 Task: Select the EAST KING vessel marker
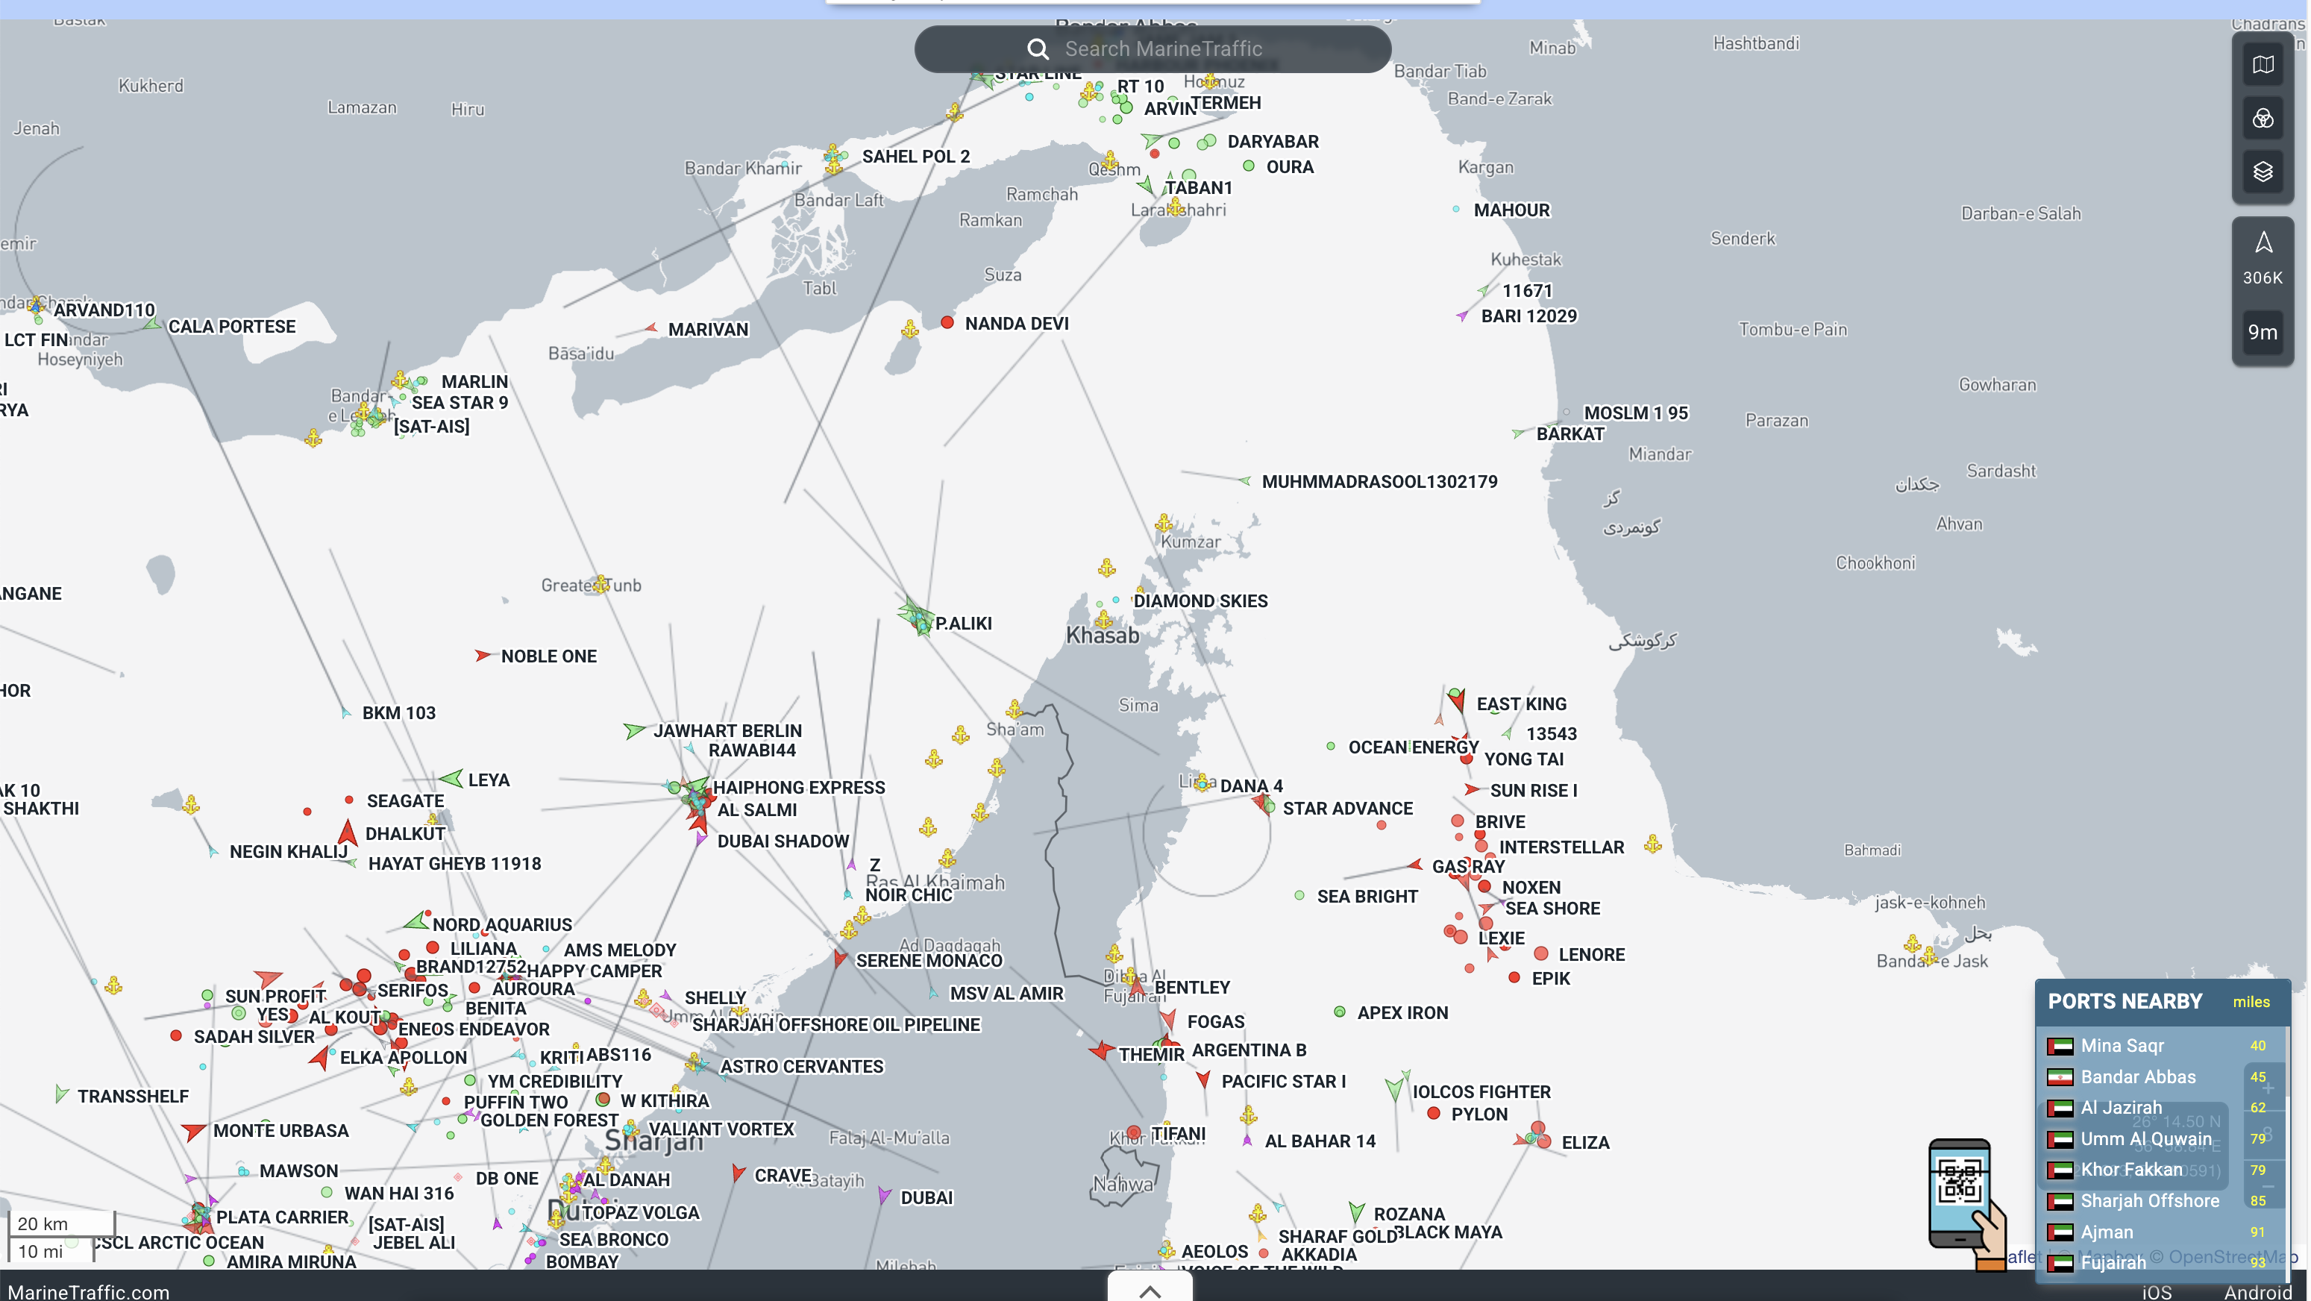[x=1457, y=699]
